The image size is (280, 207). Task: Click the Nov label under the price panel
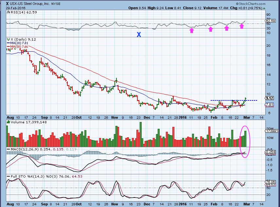pos(114,117)
